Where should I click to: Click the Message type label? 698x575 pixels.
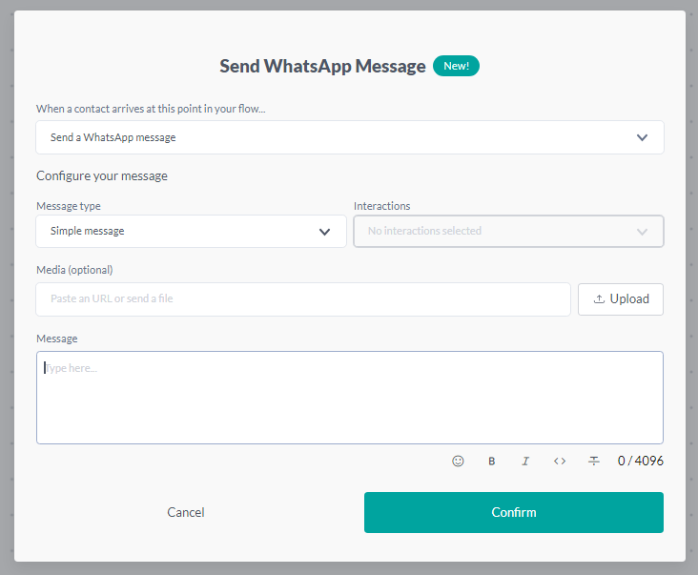click(69, 206)
